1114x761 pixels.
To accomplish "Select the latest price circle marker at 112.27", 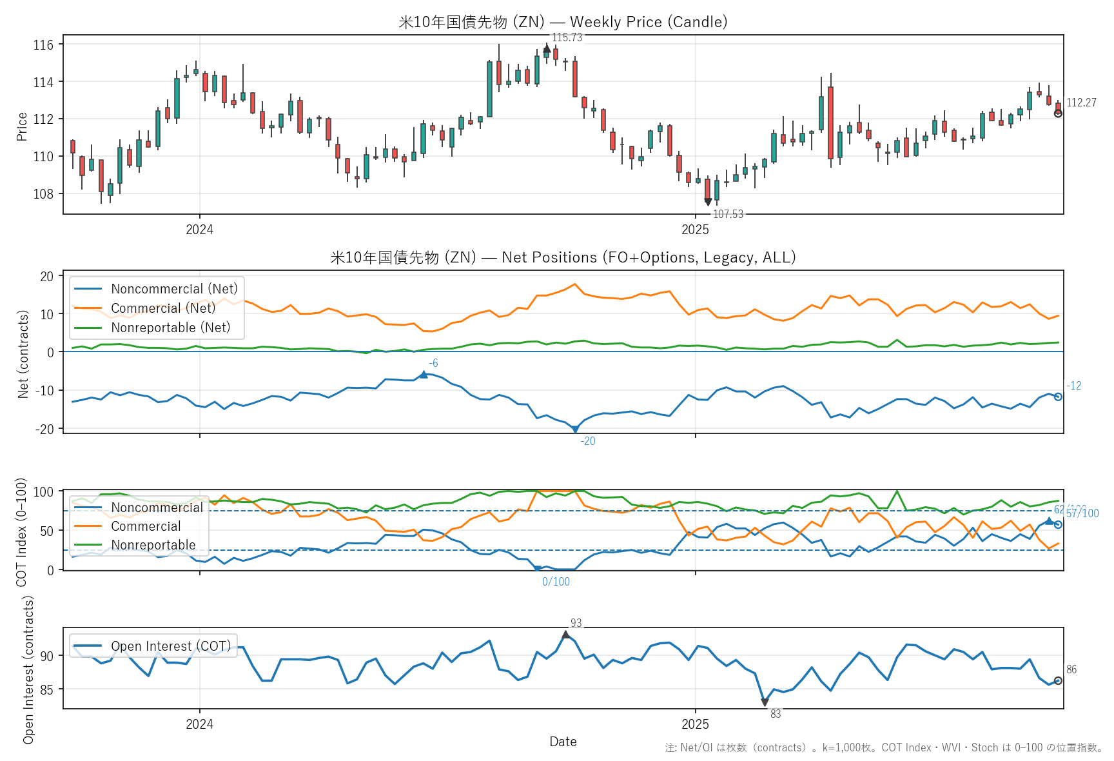I will click(1058, 114).
